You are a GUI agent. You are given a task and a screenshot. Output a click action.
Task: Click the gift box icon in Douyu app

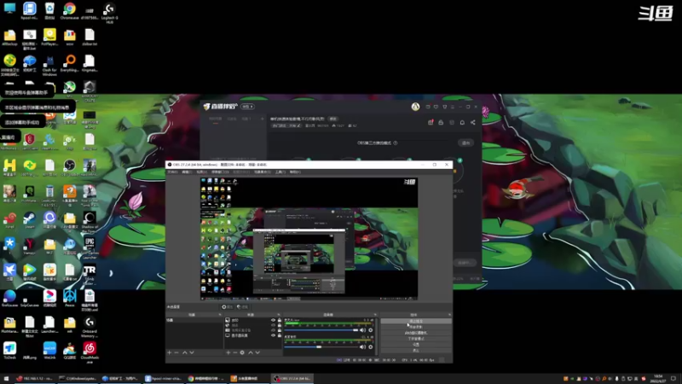coord(431,122)
